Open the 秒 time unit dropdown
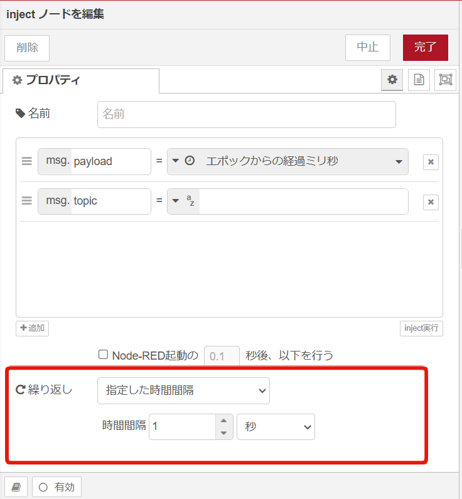Viewport: 462px width, 499px height. 276,427
